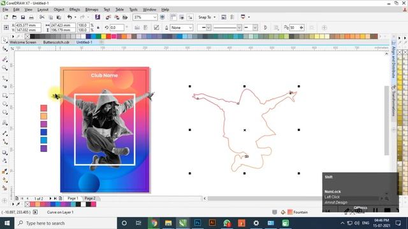Click the rotation angle field

click(x=117, y=27)
